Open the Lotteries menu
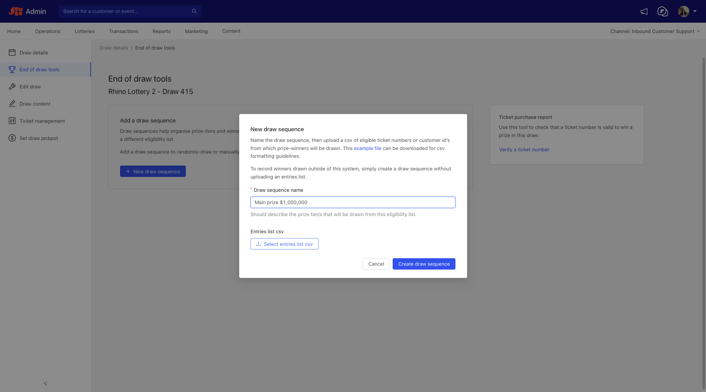This screenshot has width=706, height=392. tap(84, 31)
